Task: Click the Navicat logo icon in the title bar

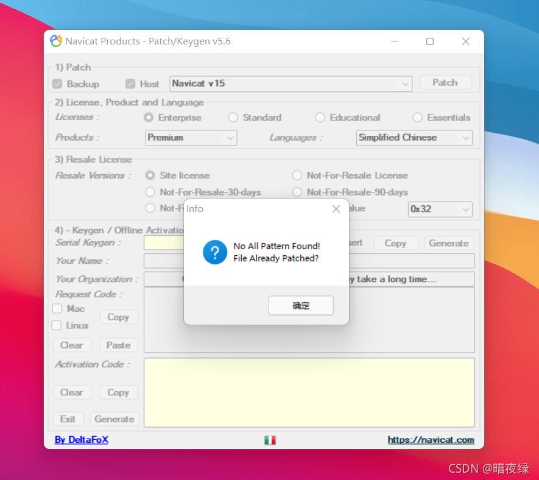Action: point(55,41)
